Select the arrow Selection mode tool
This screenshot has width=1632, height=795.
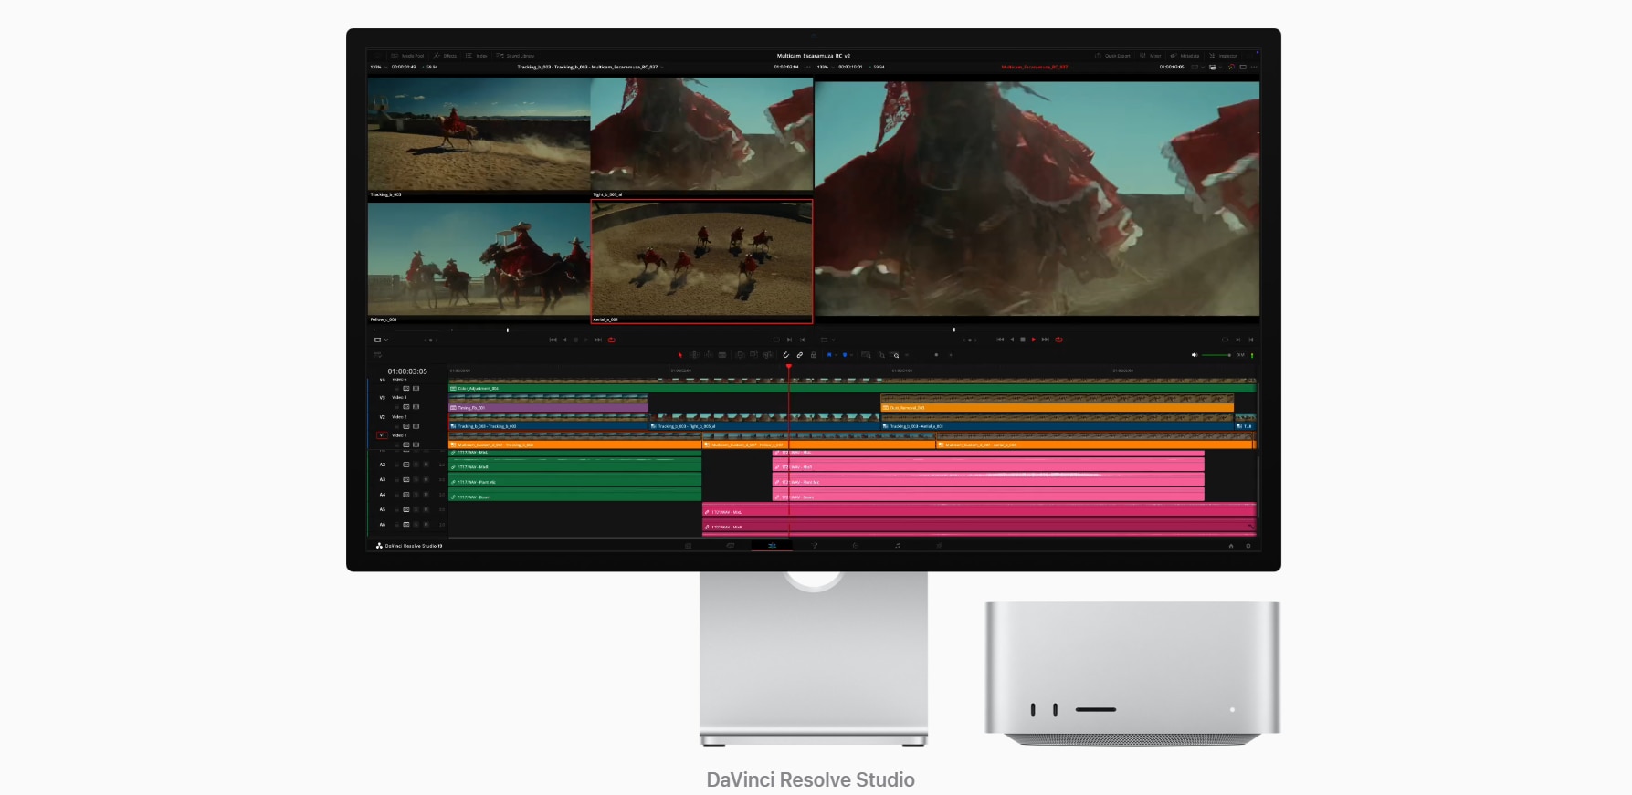point(680,355)
